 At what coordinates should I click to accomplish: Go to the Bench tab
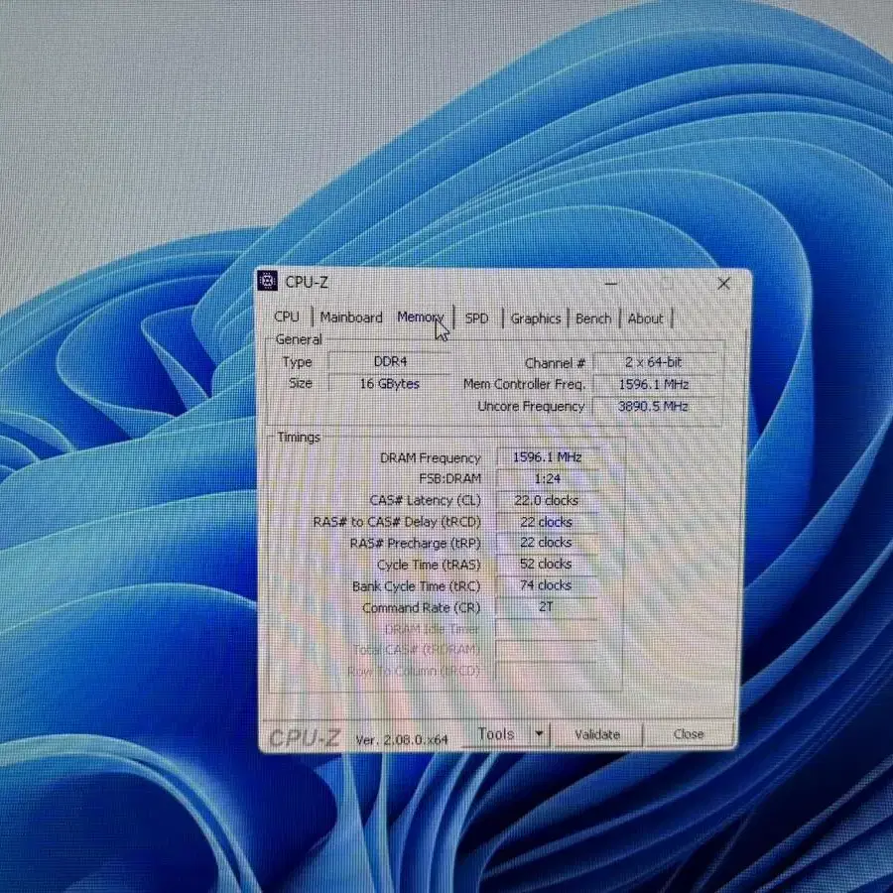(x=593, y=319)
